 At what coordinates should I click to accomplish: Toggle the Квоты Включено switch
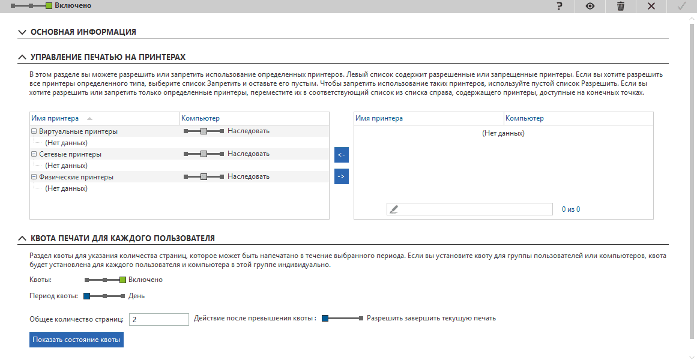pos(105,280)
